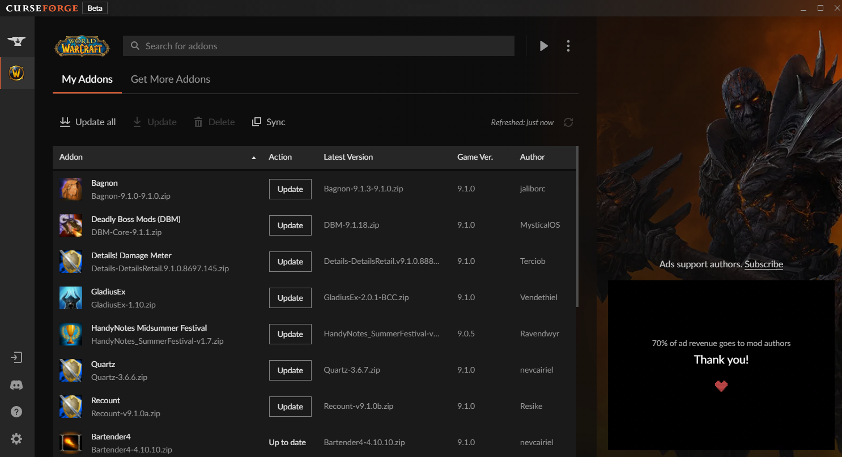Click Update all in the toolbar
842x457 pixels.
(88, 122)
